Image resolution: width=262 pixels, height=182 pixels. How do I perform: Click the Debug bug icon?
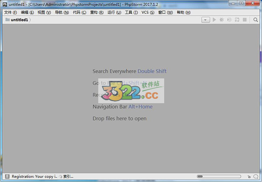click(222, 20)
